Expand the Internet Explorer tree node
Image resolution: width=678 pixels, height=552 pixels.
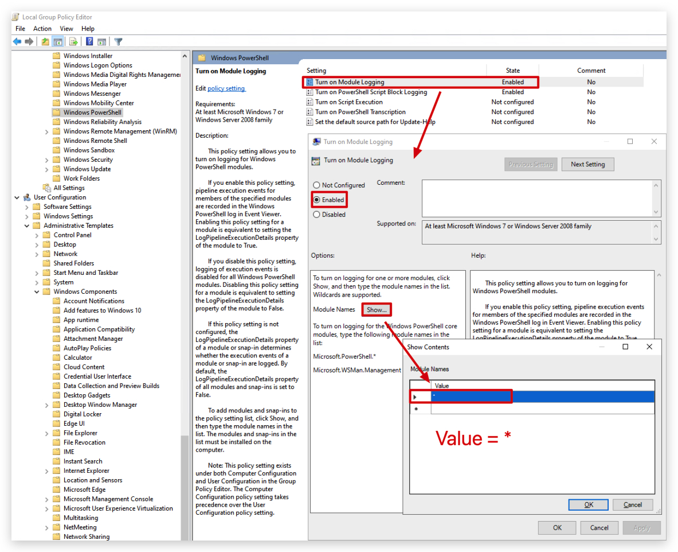click(x=46, y=471)
